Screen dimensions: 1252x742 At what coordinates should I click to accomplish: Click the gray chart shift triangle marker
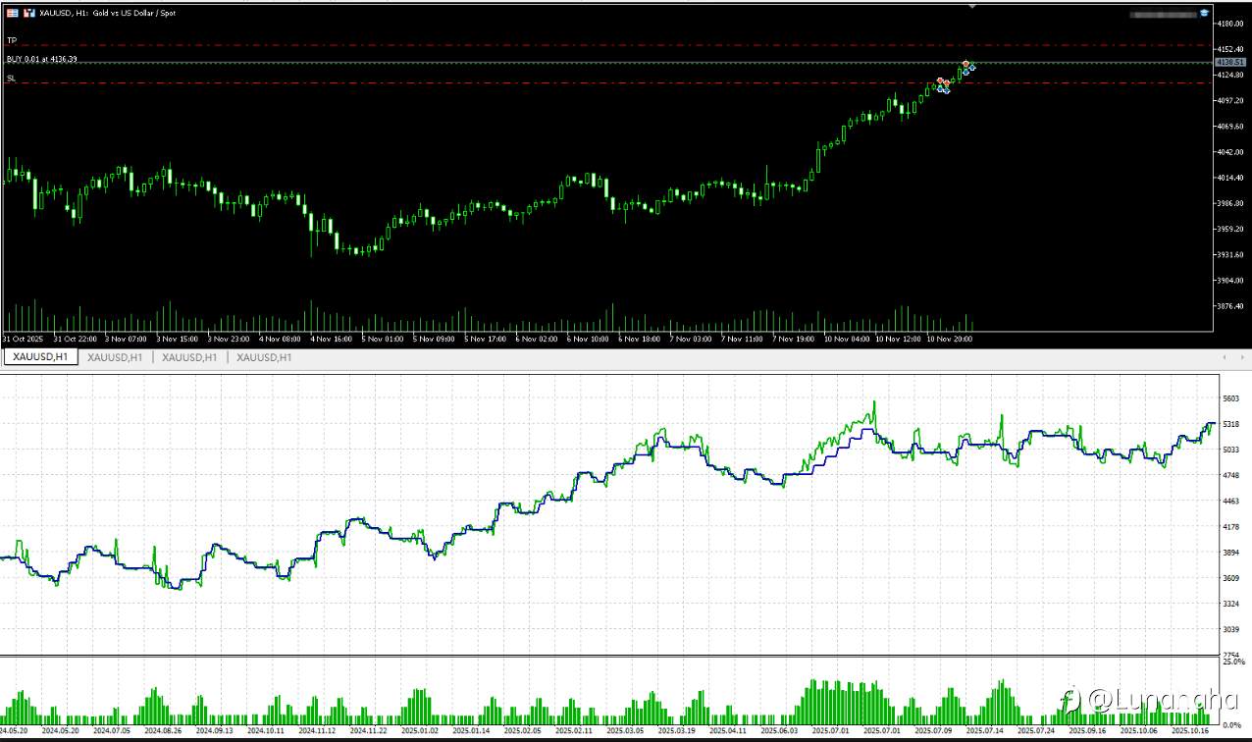[x=972, y=6]
